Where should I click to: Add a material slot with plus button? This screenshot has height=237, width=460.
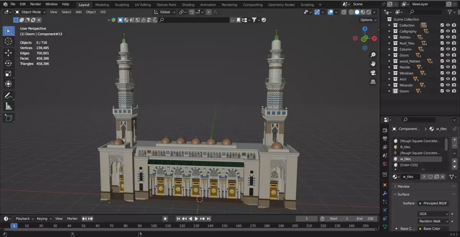pos(455,140)
